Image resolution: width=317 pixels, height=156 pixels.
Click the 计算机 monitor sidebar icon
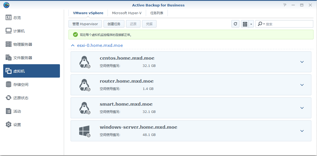(x=8, y=31)
